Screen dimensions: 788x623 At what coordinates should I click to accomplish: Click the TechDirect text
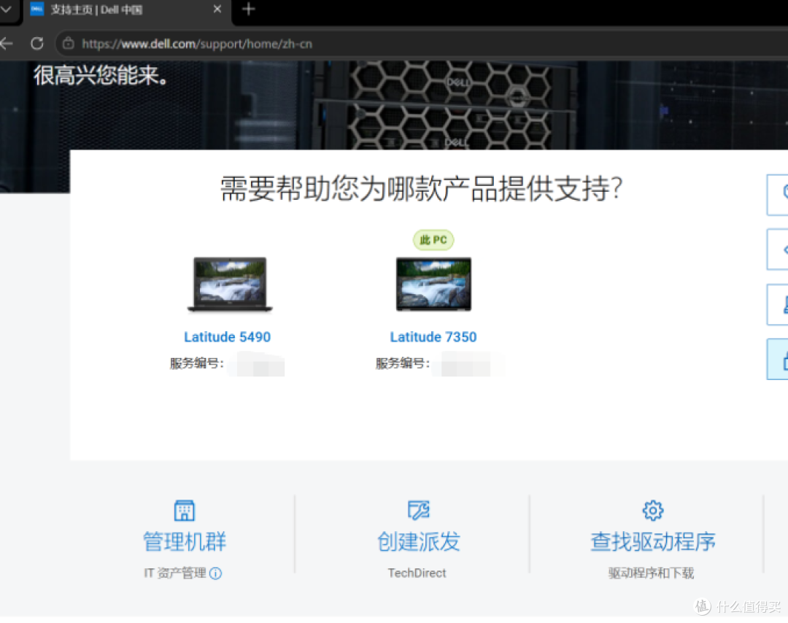[417, 573]
